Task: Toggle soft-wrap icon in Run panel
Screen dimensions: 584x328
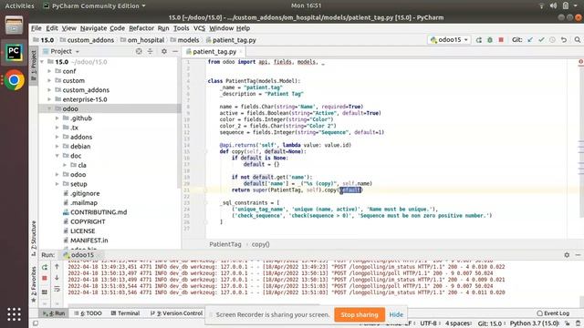Action: (x=57, y=289)
